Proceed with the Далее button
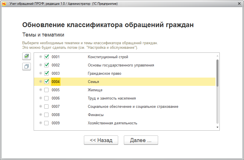The height and width of the screenshot is (160, 244). [x=141, y=140]
